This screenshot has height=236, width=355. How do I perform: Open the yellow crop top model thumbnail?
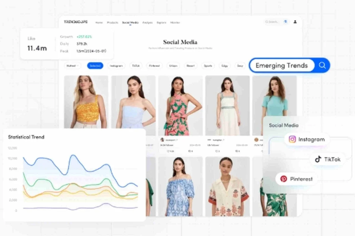pos(86,101)
